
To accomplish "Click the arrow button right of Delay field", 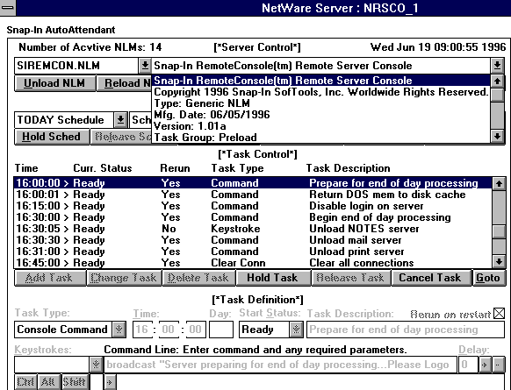I will click(485, 365).
